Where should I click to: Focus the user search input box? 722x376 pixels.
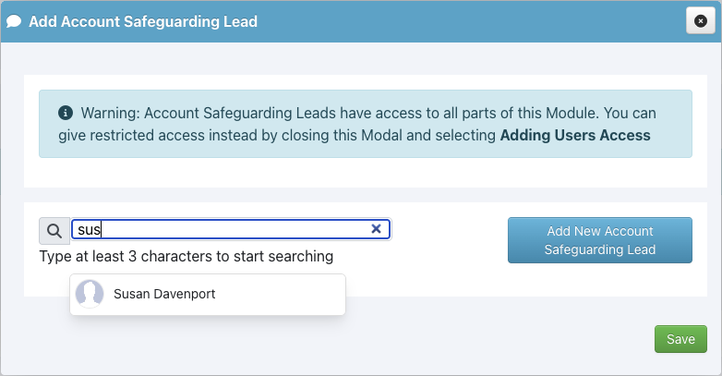pyautogui.click(x=231, y=229)
